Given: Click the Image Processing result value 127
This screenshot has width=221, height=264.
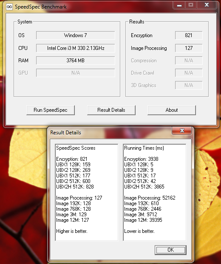Looking at the screenshot, I should (189, 48).
